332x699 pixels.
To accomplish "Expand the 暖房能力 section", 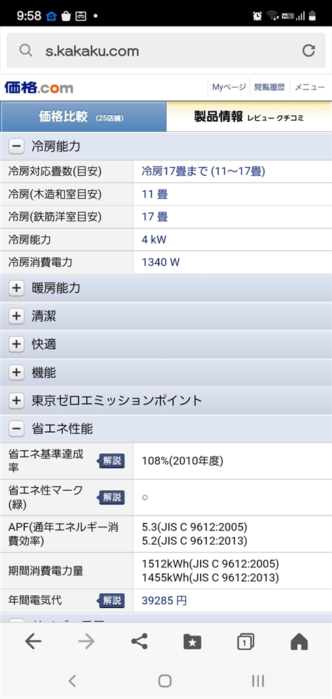I will (166, 288).
